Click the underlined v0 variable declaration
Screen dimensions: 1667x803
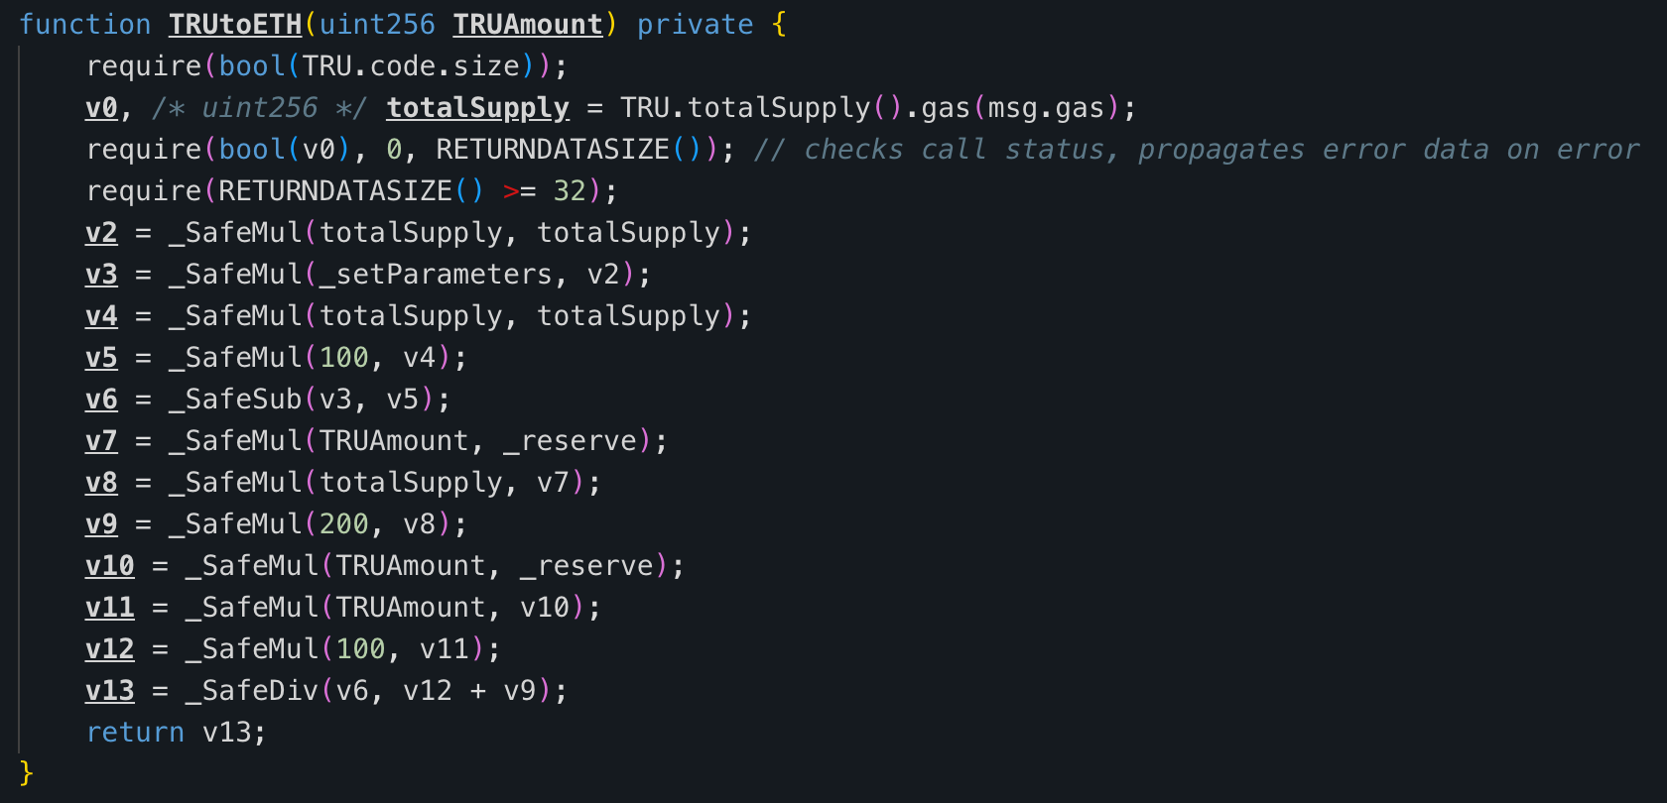(x=101, y=107)
